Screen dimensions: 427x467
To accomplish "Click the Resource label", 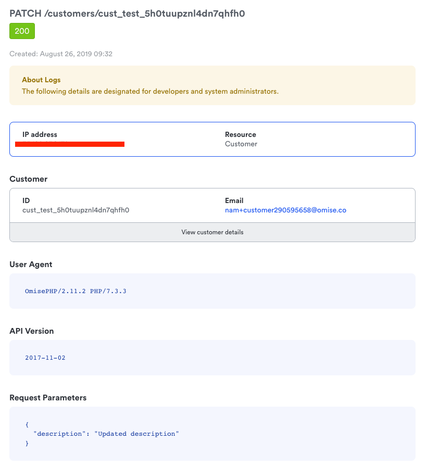I will [241, 134].
